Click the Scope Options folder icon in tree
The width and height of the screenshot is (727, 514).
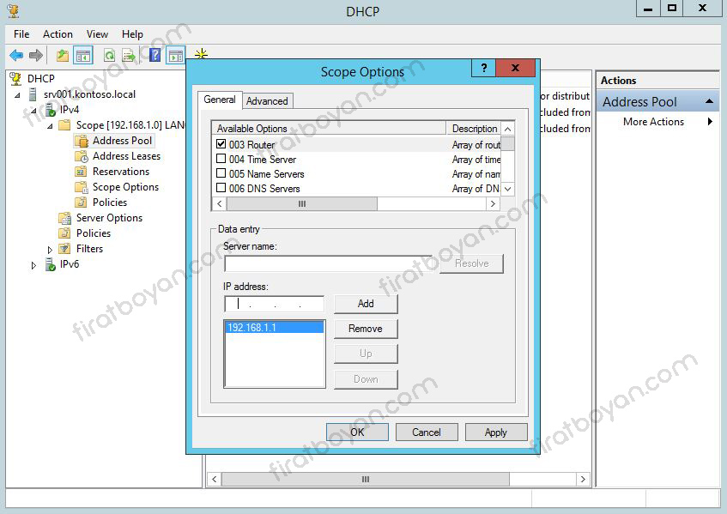pyautogui.click(x=82, y=187)
